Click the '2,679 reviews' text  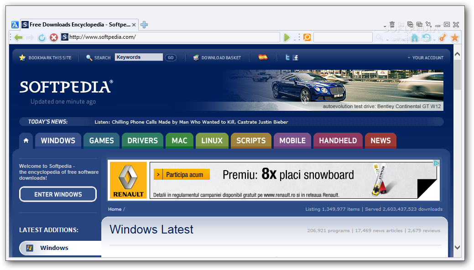tap(424, 231)
